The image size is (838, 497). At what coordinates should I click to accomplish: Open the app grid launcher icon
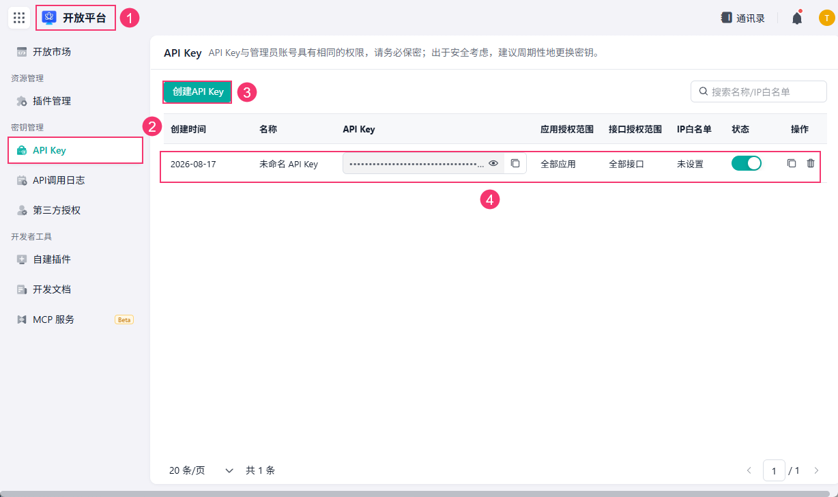19,18
